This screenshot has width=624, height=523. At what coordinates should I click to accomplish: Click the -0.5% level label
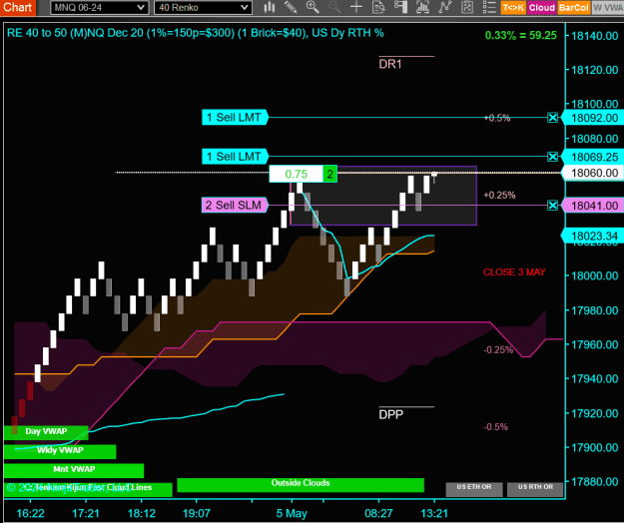click(496, 427)
